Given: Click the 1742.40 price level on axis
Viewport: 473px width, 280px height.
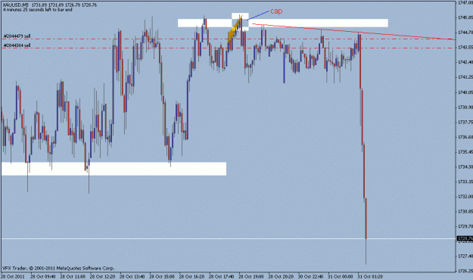Looking at the screenshot, I should point(465,62).
